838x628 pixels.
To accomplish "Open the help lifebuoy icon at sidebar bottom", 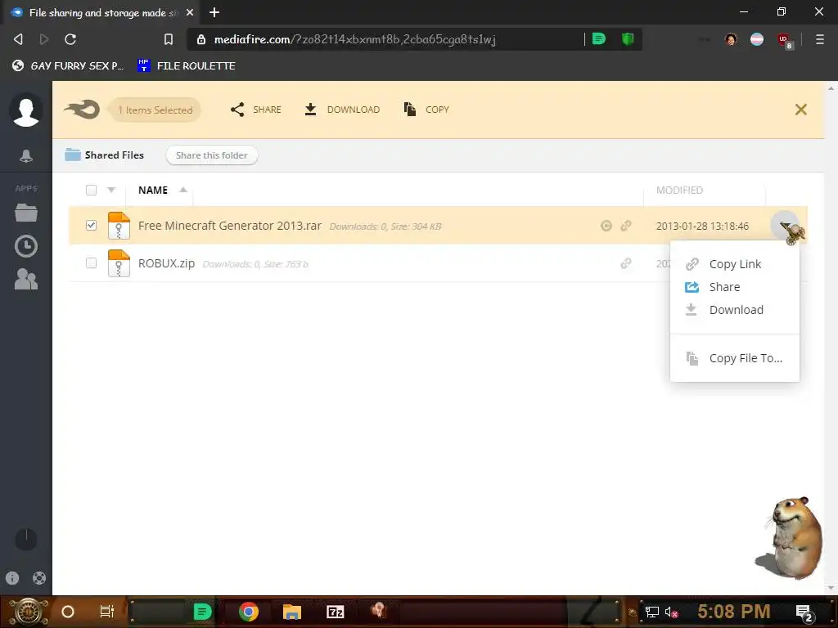I will [x=39, y=578].
